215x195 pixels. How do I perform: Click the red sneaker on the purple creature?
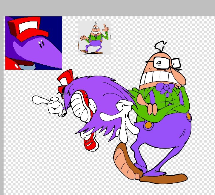(x=91, y=142)
